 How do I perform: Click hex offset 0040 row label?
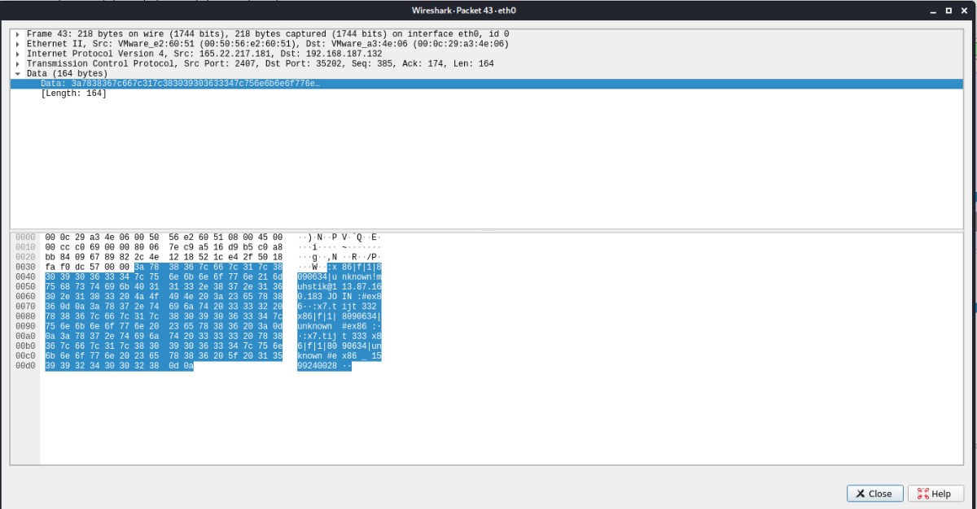[x=25, y=276]
